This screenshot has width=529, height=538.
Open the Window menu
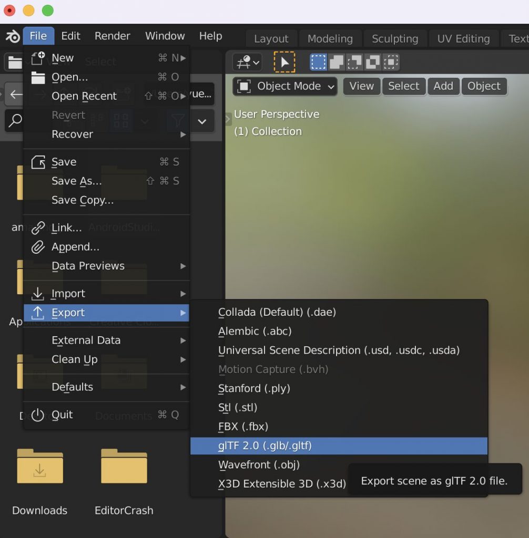(x=165, y=36)
